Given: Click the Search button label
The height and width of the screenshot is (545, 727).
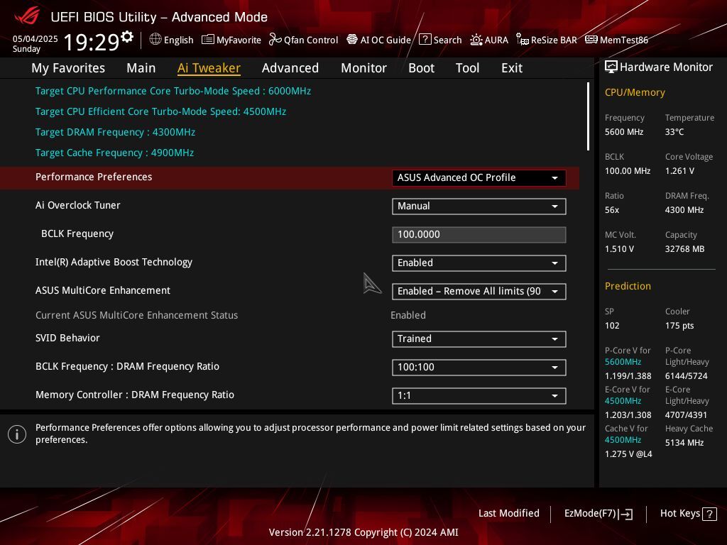Looking at the screenshot, I should click(447, 40).
